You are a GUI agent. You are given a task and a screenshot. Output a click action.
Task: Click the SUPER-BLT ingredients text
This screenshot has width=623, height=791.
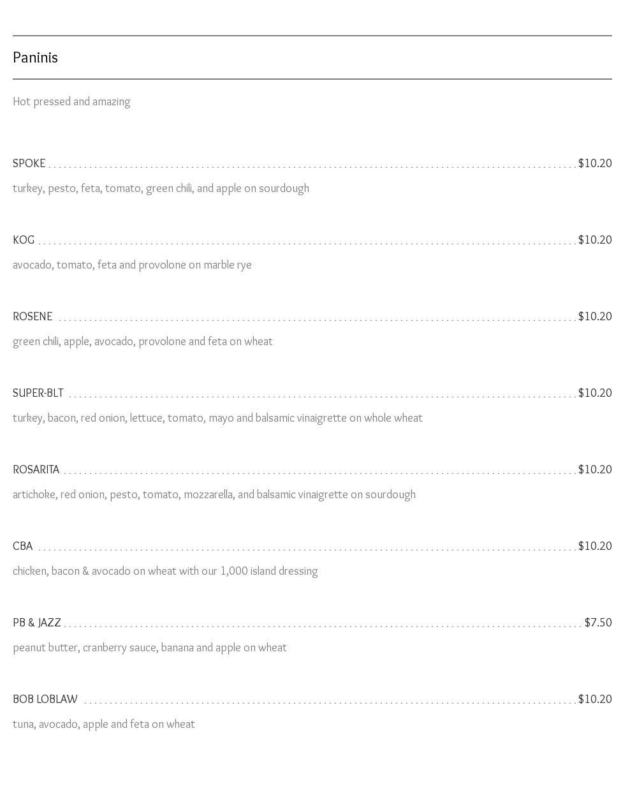click(x=217, y=418)
